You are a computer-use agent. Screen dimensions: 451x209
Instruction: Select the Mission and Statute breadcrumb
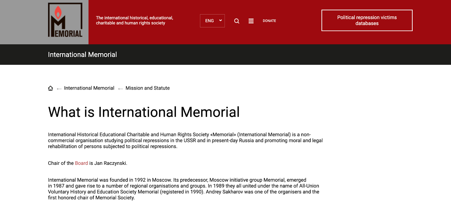[x=147, y=88]
